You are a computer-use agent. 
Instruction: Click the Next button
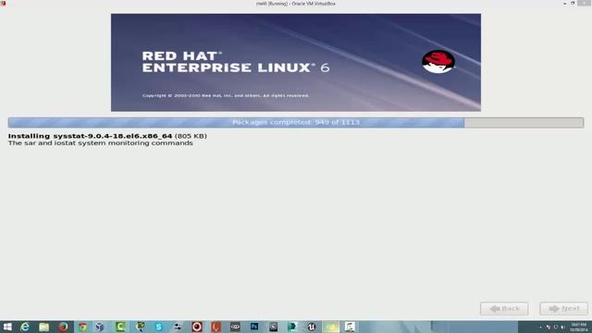tap(563, 308)
